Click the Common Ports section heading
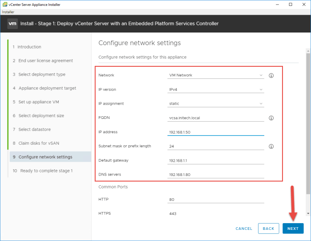This screenshot has height=241, width=311. [x=113, y=187]
